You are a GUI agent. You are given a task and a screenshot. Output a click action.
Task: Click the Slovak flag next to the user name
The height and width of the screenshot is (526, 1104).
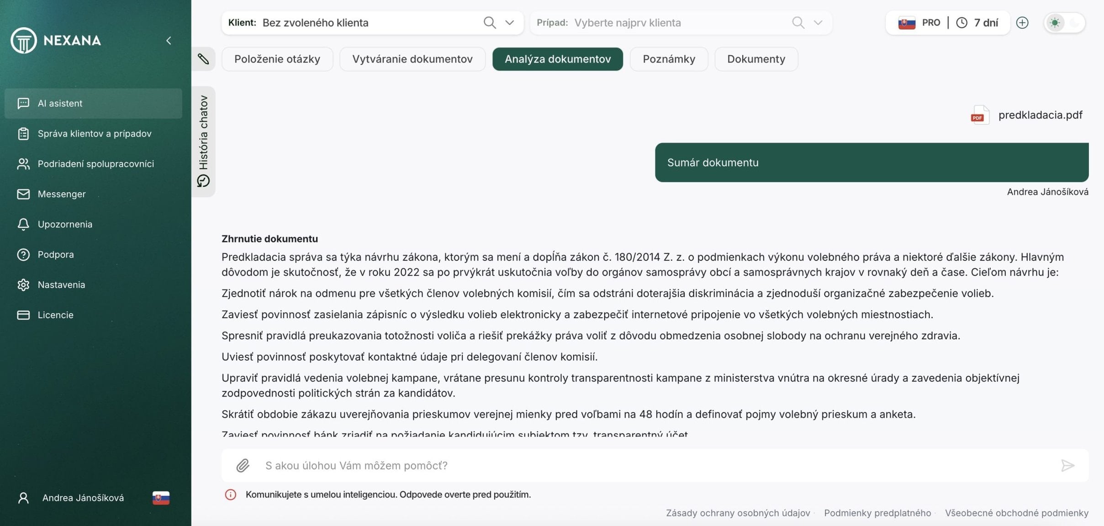pos(161,498)
